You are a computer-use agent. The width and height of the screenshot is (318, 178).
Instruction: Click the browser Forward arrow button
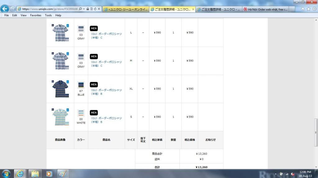[13, 9]
